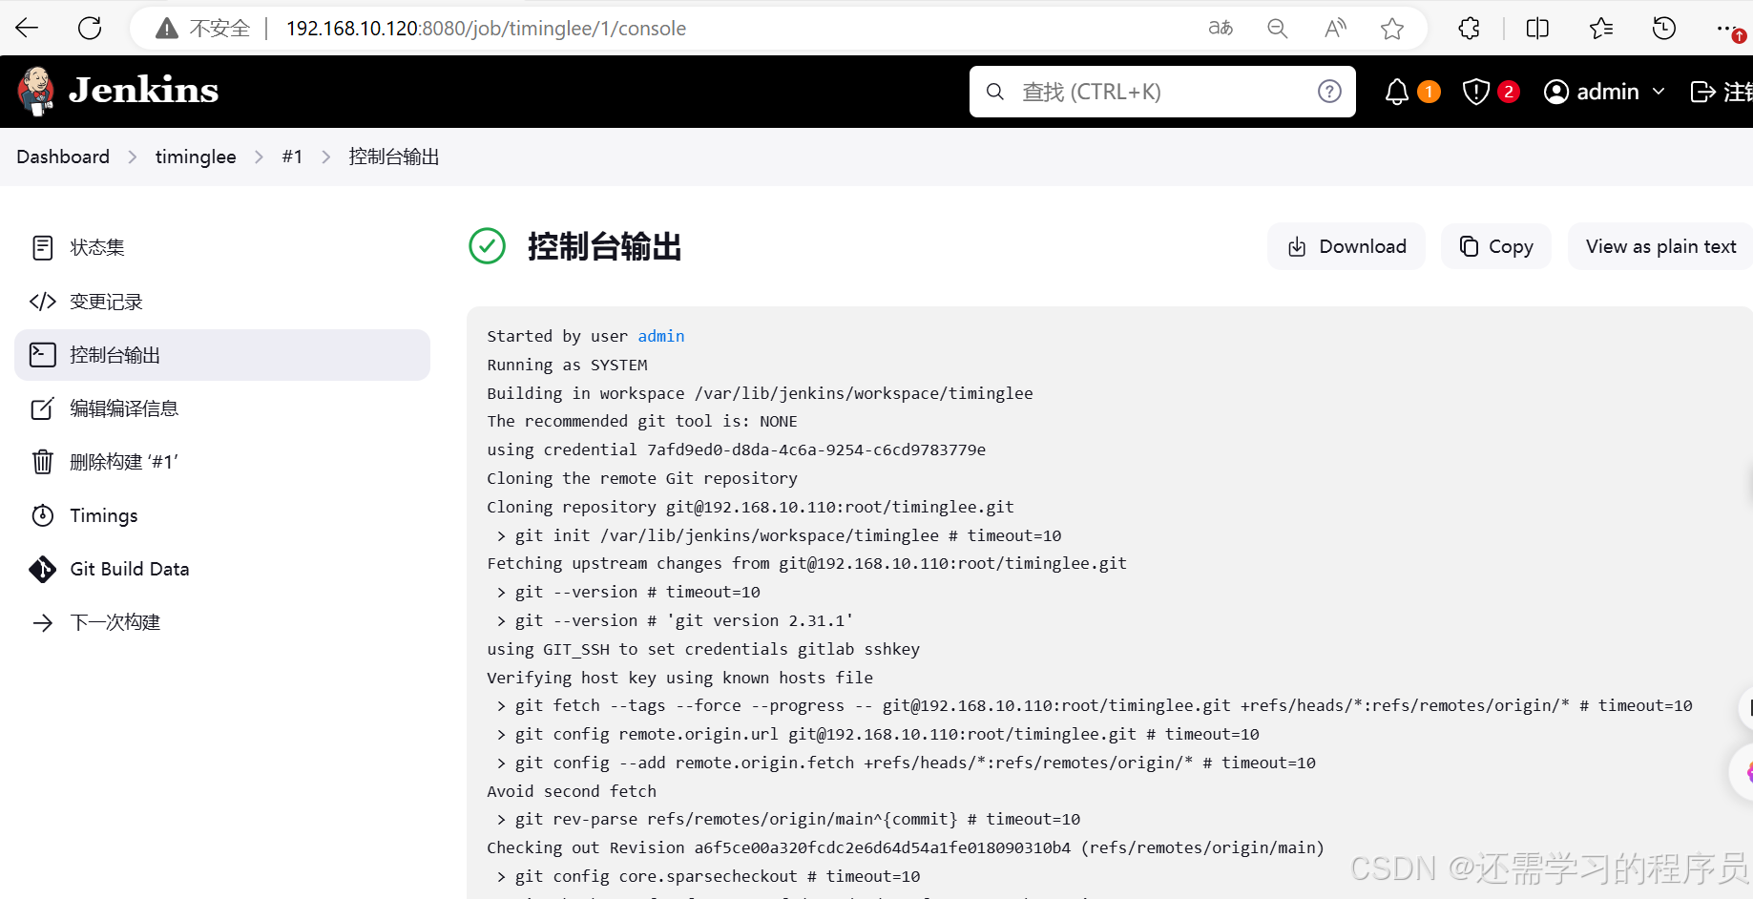The width and height of the screenshot is (1753, 899).
Task: Click the 'using credential 7afd9ed0' console line
Action: coord(736,449)
